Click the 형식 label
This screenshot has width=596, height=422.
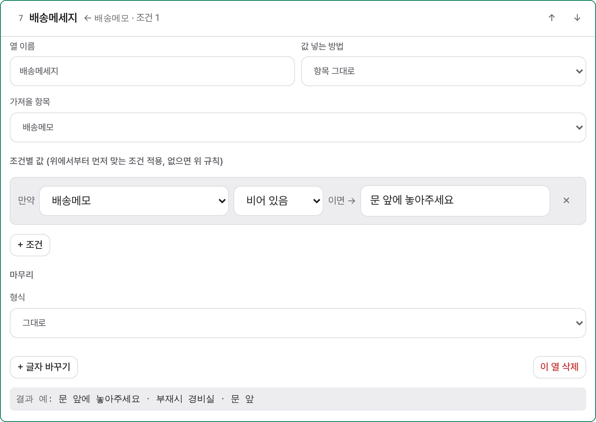17,297
